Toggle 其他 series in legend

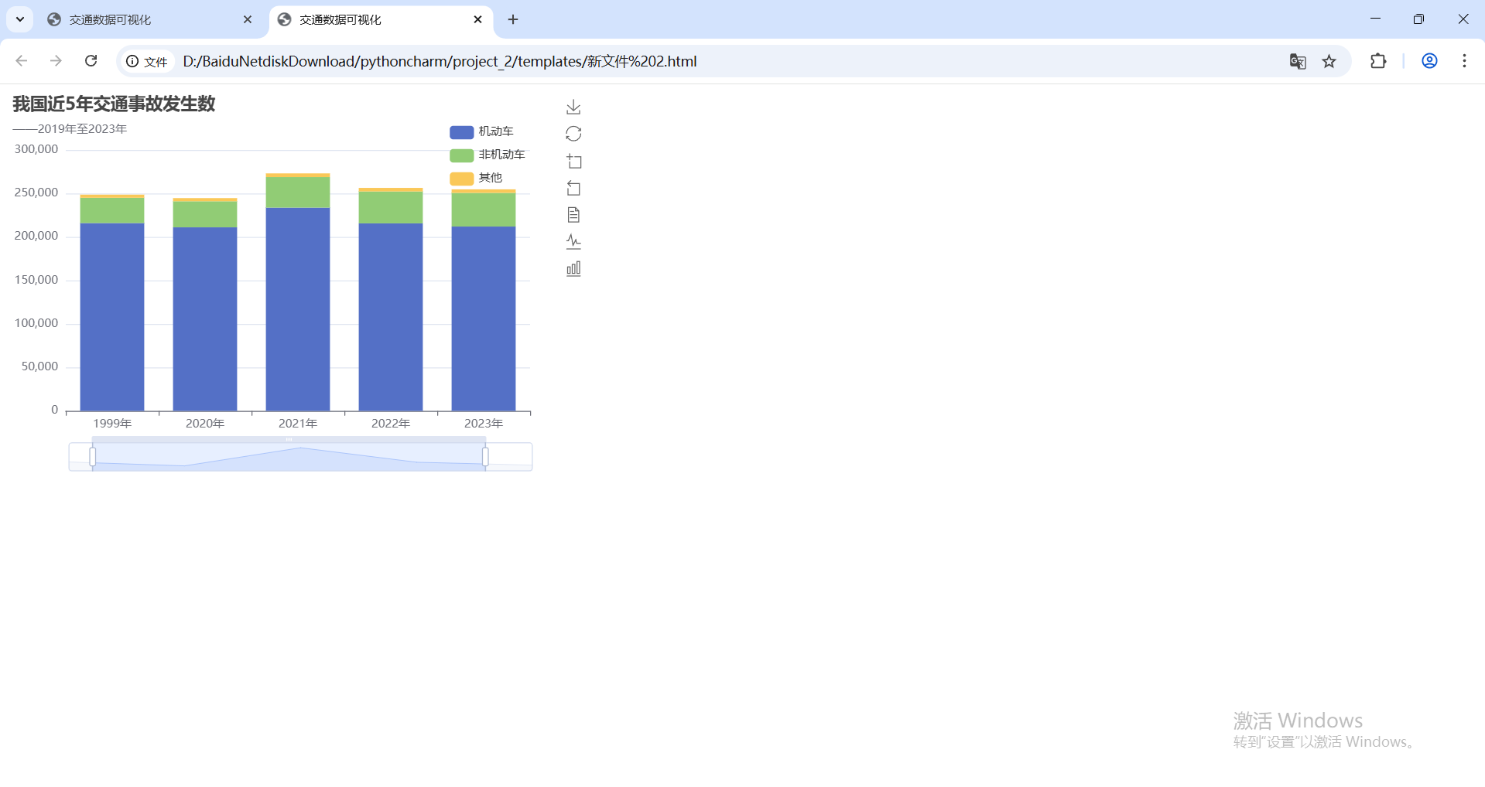coord(476,178)
